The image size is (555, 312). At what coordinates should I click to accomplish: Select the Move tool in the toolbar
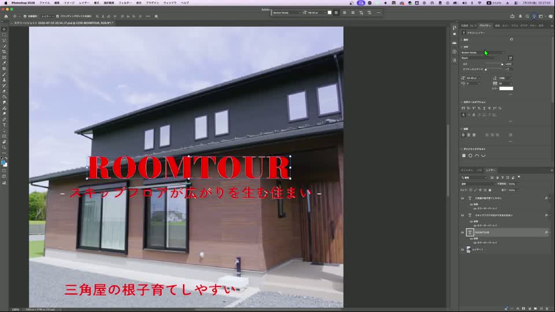(x=4, y=29)
